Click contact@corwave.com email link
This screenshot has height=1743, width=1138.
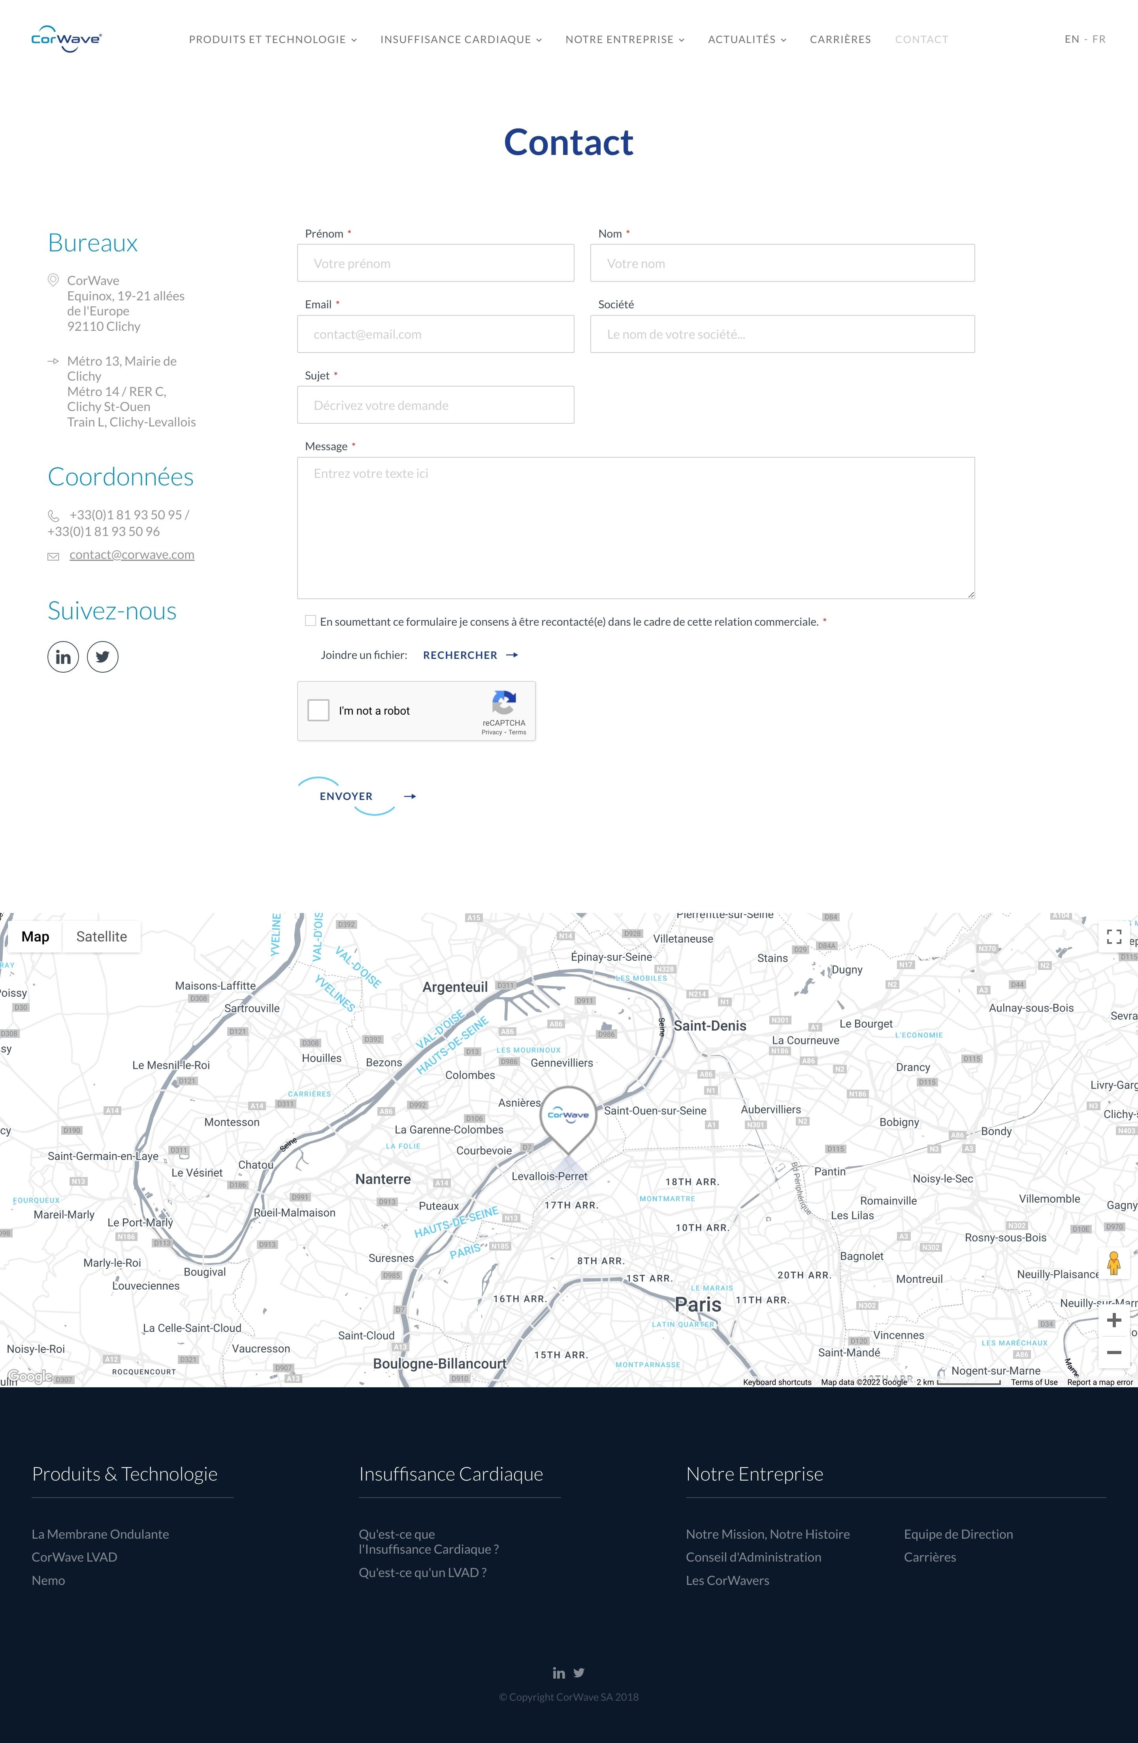[x=132, y=555]
